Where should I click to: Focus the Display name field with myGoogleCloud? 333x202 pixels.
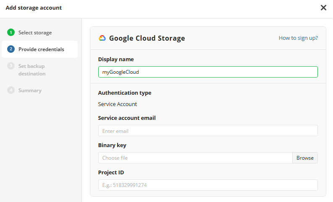(208, 72)
